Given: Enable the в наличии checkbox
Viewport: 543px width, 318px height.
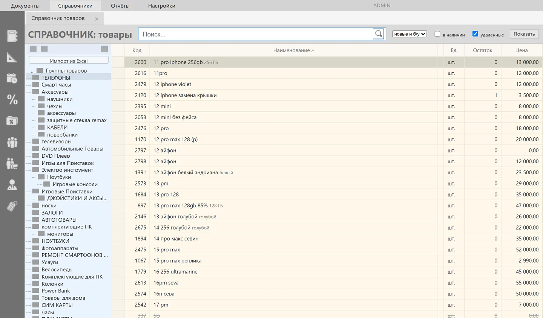Looking at the screenshot, I should pyautogui.click(x=437, y=34).
